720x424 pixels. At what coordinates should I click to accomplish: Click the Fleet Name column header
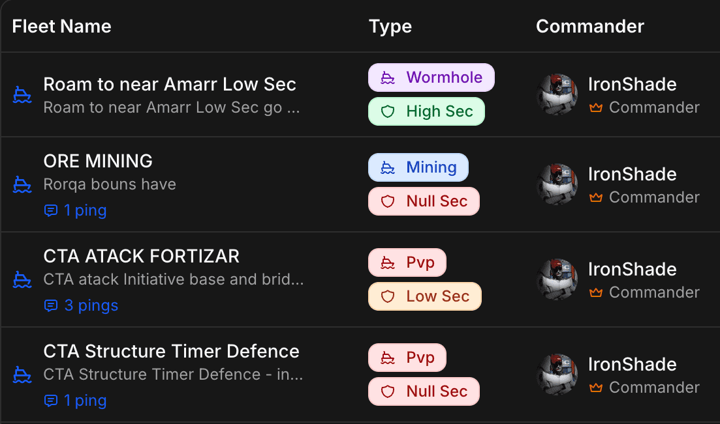[61, 26]
